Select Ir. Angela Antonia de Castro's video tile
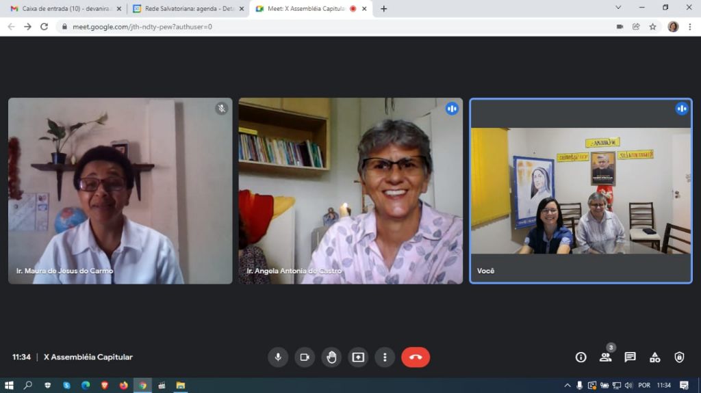This screenshot has height=393, width=701. point(350,191)
